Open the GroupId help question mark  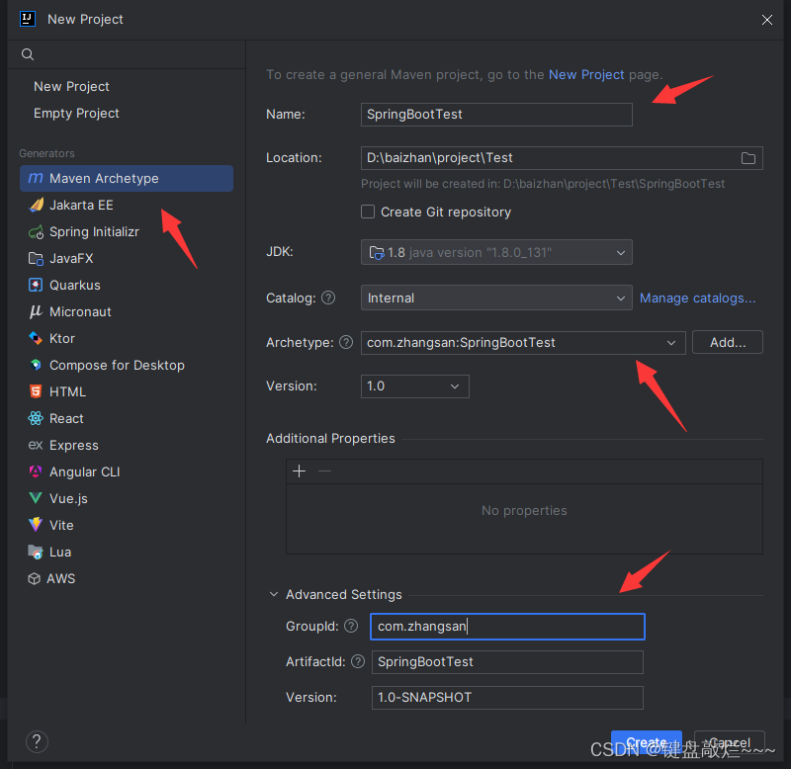tap(351, 626)
